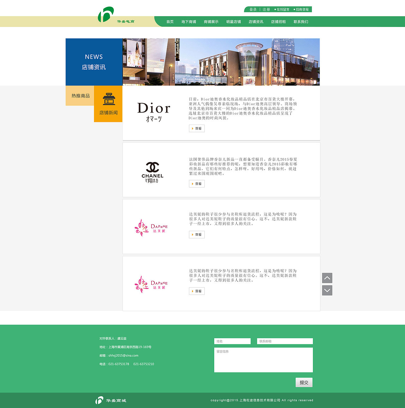Click the last Daphne logo image
This screenshot has width=405, height=408.
(x=151, y=284)
